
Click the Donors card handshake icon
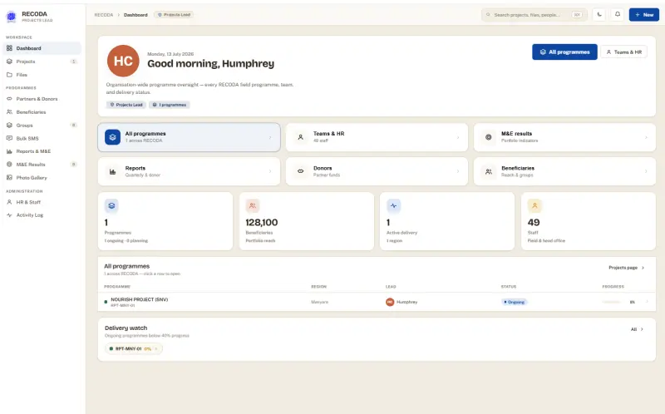300,171
